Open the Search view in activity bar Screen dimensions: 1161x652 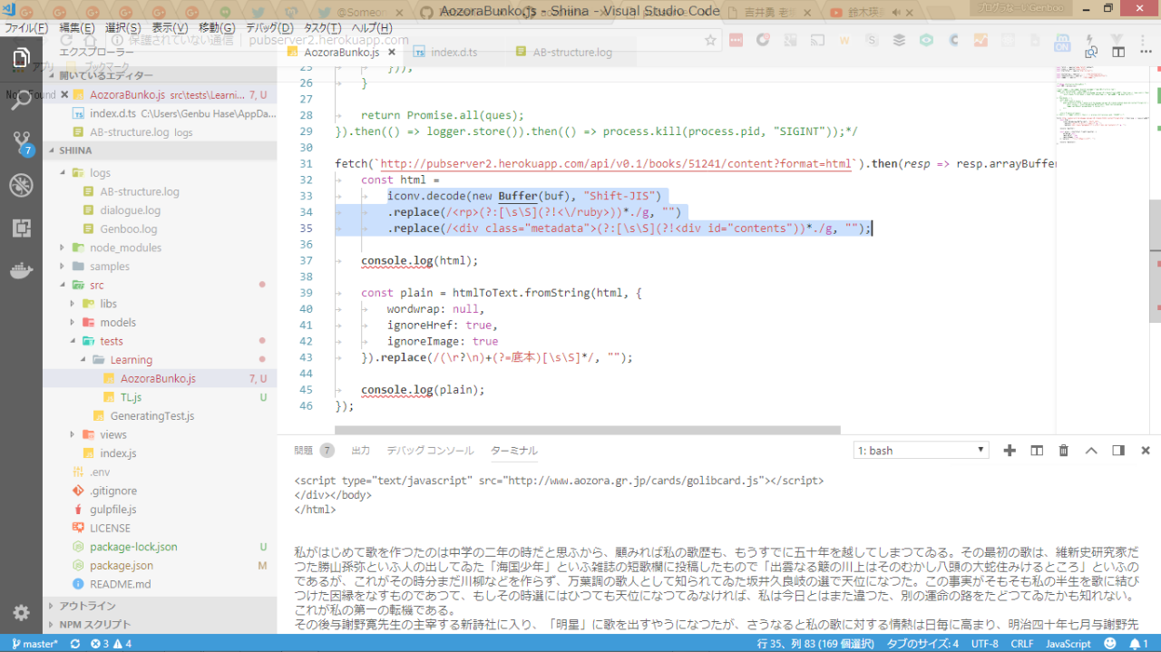pos(21,99)
